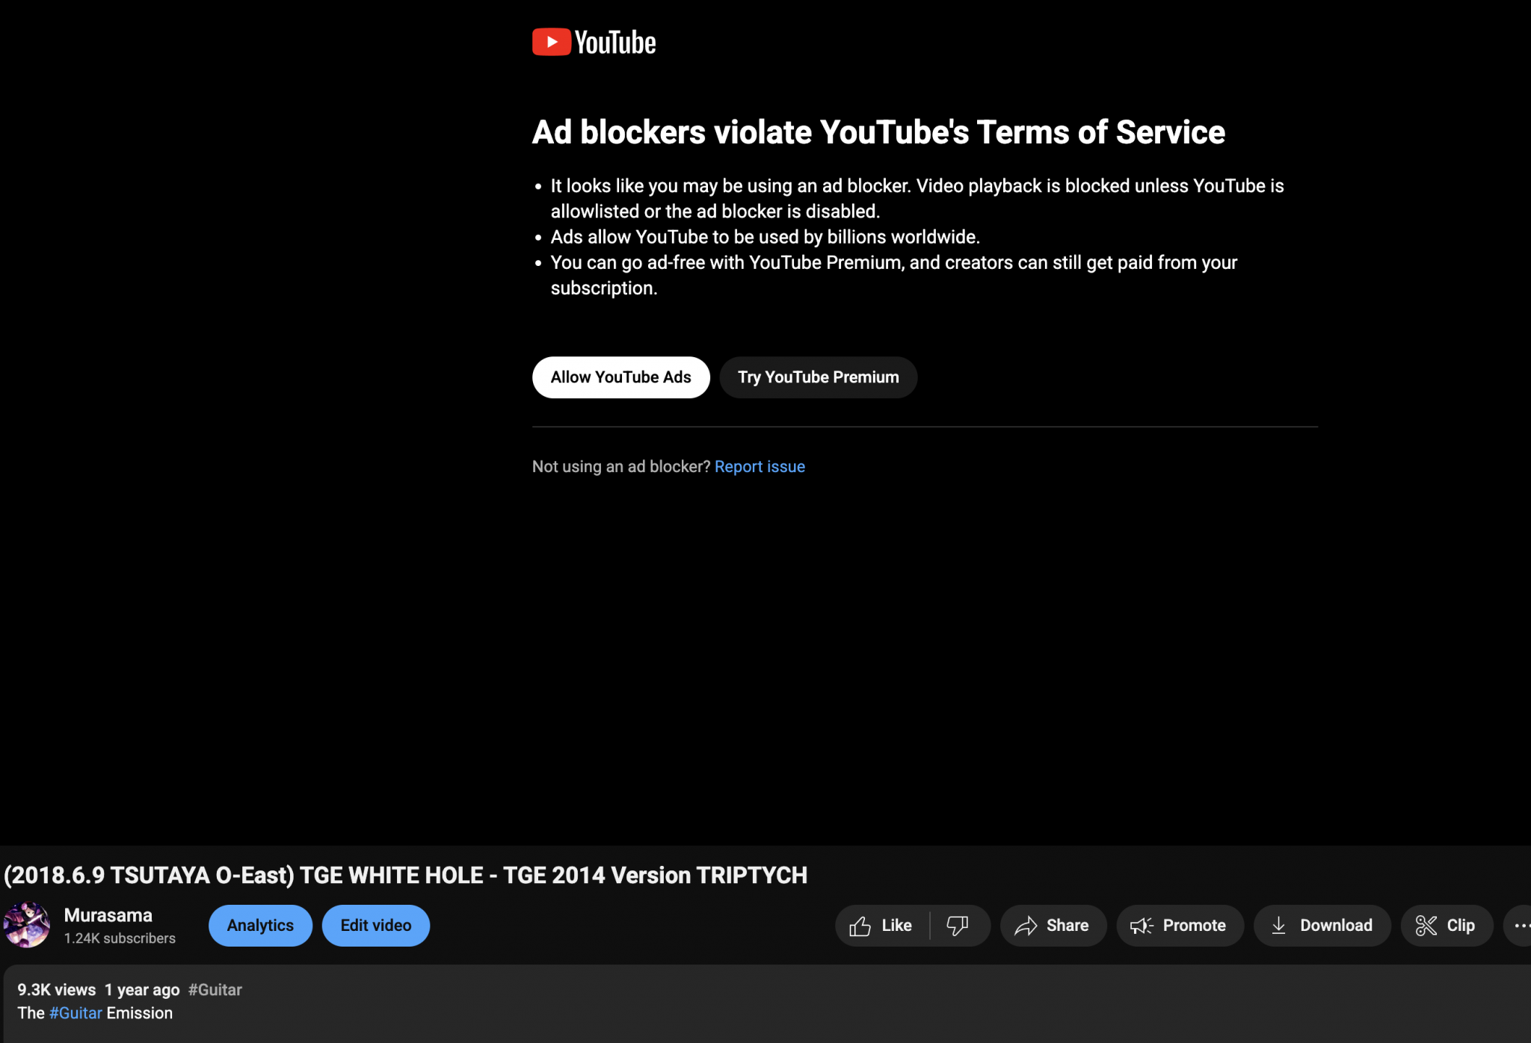
Task: Follow the Report issue link
Action: click(x=760, y=467)
